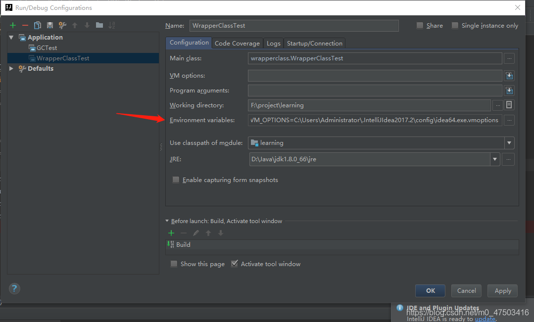534x322 pixels.
Task: Create a new folder for configurations
Action: pos(99,25)
